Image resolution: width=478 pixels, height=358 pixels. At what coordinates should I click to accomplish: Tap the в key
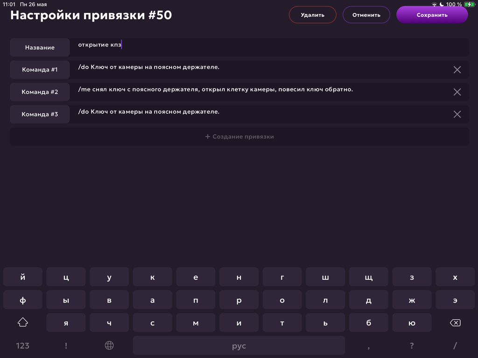[x=109, y=300]
